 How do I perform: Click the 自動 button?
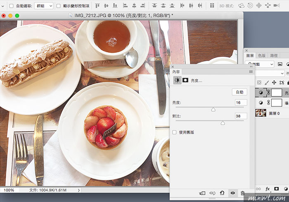(240, 92)
